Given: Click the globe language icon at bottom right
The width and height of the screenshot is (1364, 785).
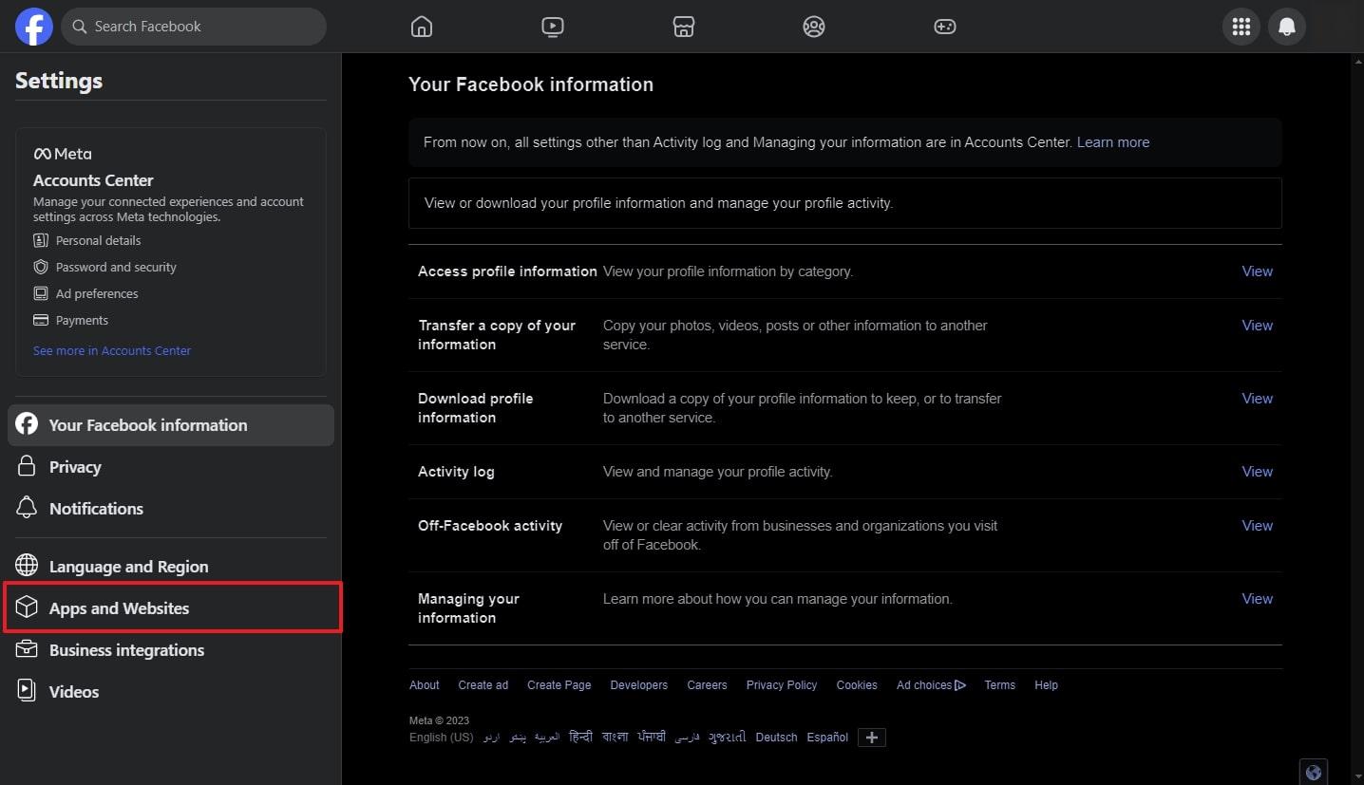Looking at the screenshot, I should 1314,772.
